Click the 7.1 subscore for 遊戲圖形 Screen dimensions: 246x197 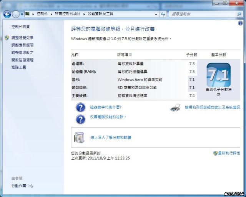click(192, 88)
